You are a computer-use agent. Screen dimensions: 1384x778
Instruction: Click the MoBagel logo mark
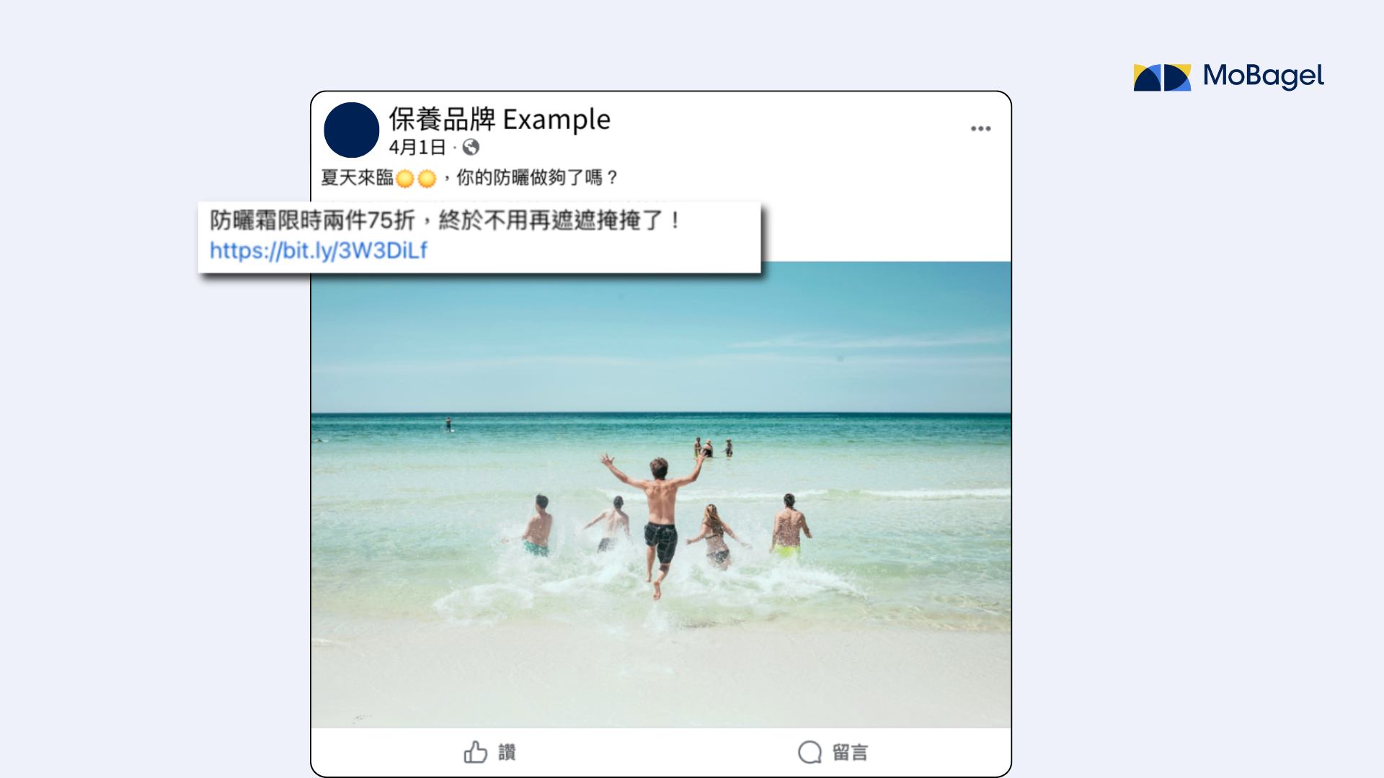(1162, 77)
